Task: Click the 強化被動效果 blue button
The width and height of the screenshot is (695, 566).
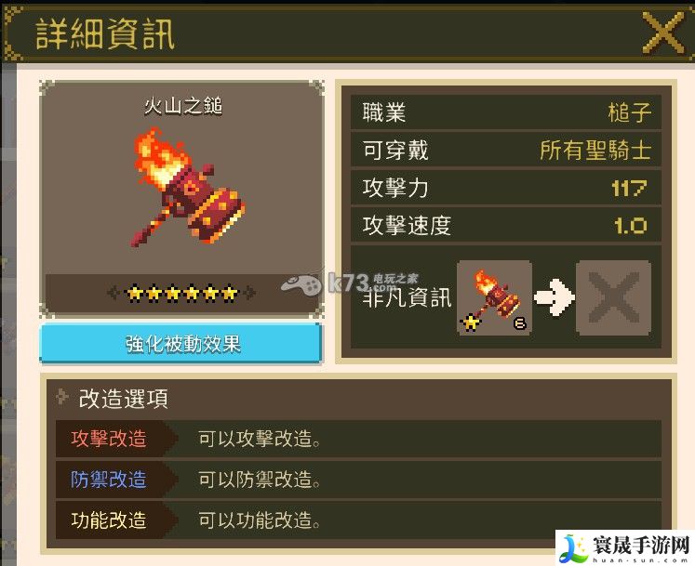Action: coord(180,344)
